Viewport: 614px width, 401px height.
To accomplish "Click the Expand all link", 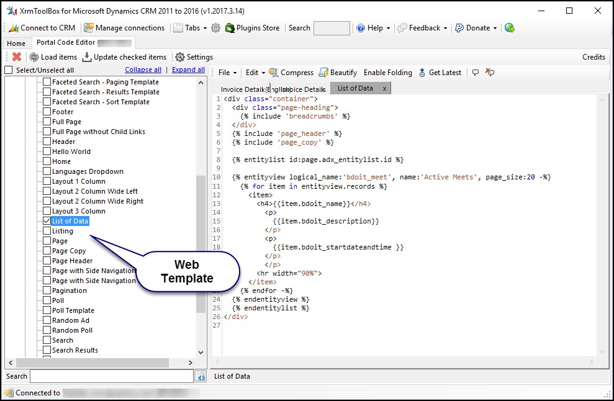I will [187, 69].
